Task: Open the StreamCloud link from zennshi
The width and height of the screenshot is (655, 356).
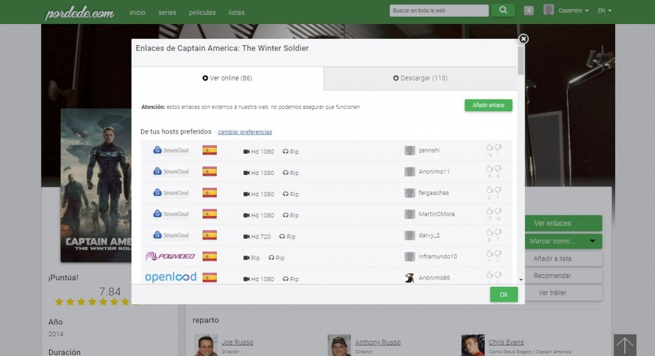Action: [x=171, y=150]
